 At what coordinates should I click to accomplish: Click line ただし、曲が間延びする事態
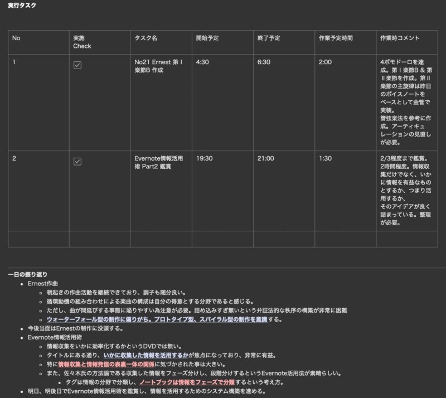[x=197, y=310]
